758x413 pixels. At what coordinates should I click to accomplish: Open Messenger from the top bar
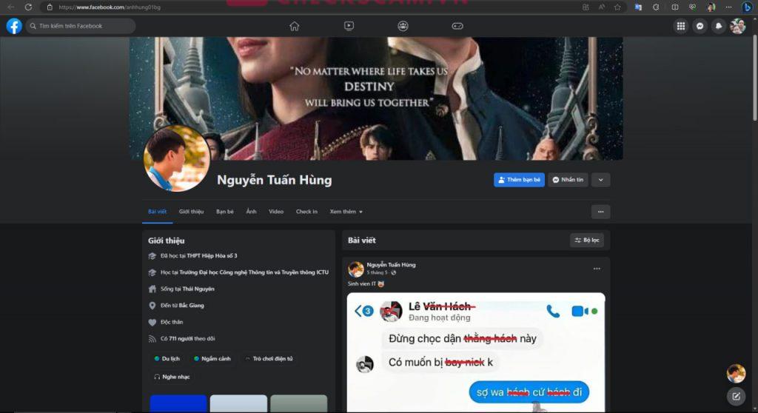coord(700,26)
